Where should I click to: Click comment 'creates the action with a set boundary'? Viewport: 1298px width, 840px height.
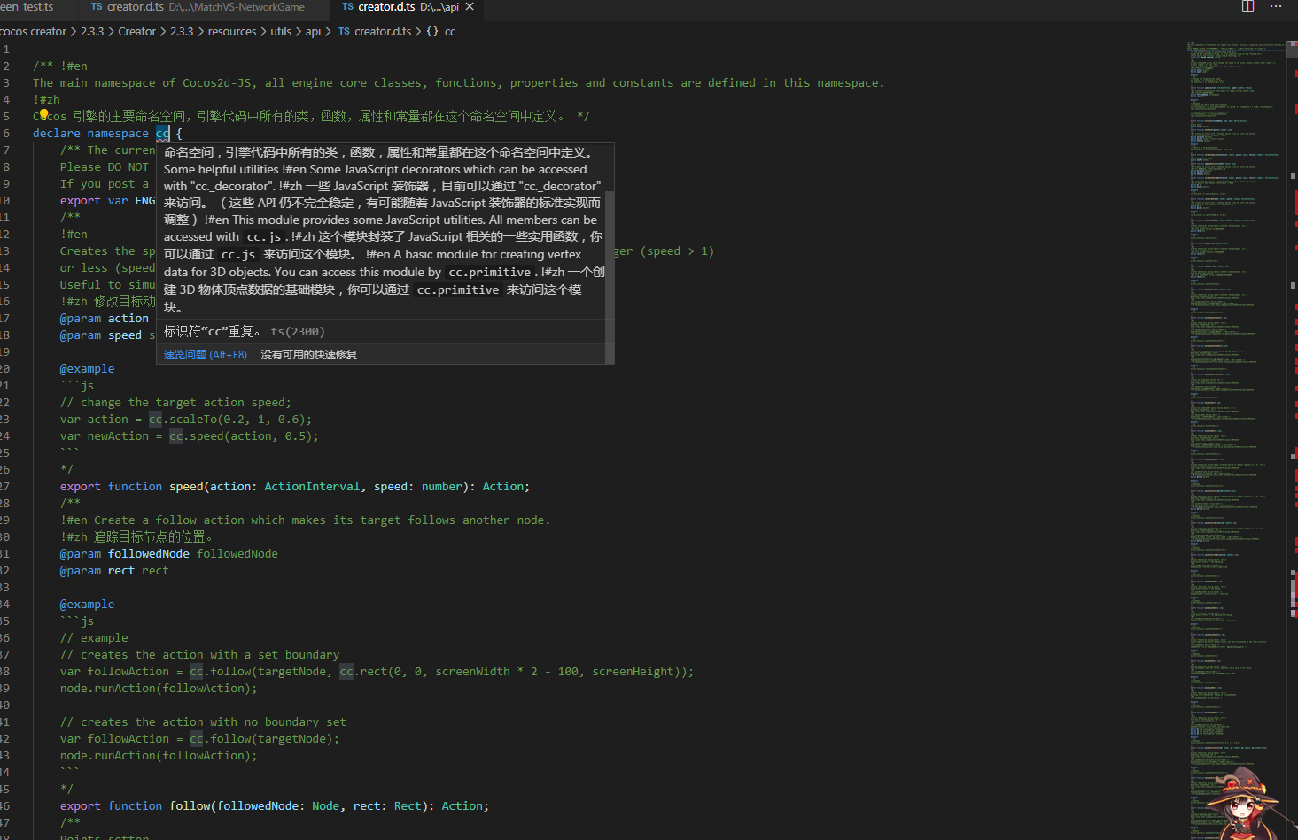tap(199, 654)
